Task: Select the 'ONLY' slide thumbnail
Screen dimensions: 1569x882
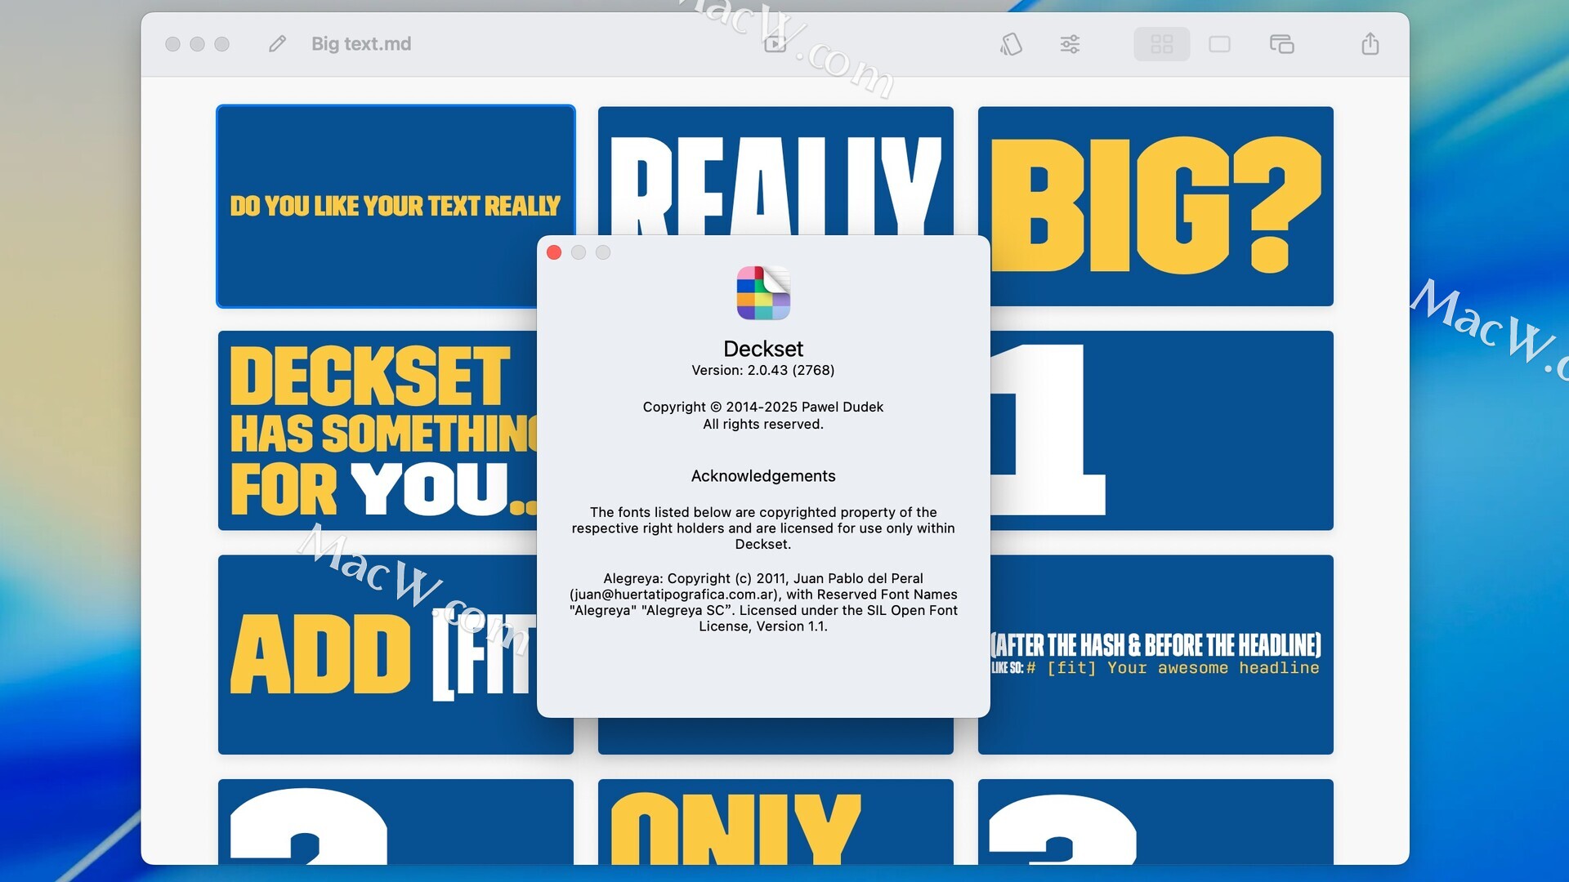Action: click(776, 822)
